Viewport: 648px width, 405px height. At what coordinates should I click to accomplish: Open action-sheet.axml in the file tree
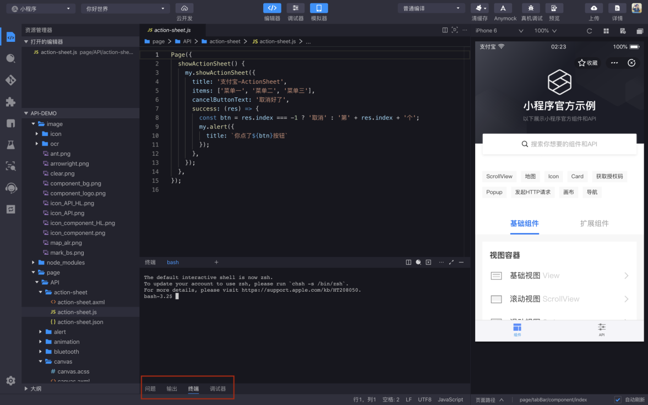click(81, 302)
